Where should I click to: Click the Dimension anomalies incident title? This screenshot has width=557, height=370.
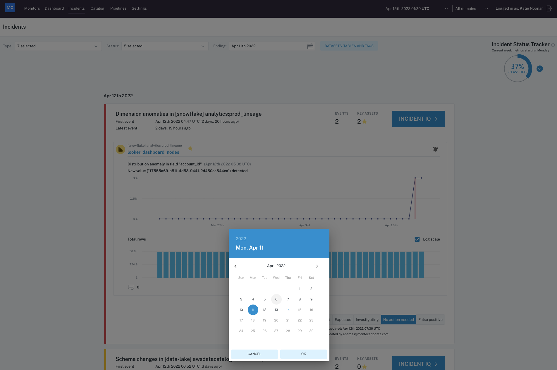[x=188, y=114]
